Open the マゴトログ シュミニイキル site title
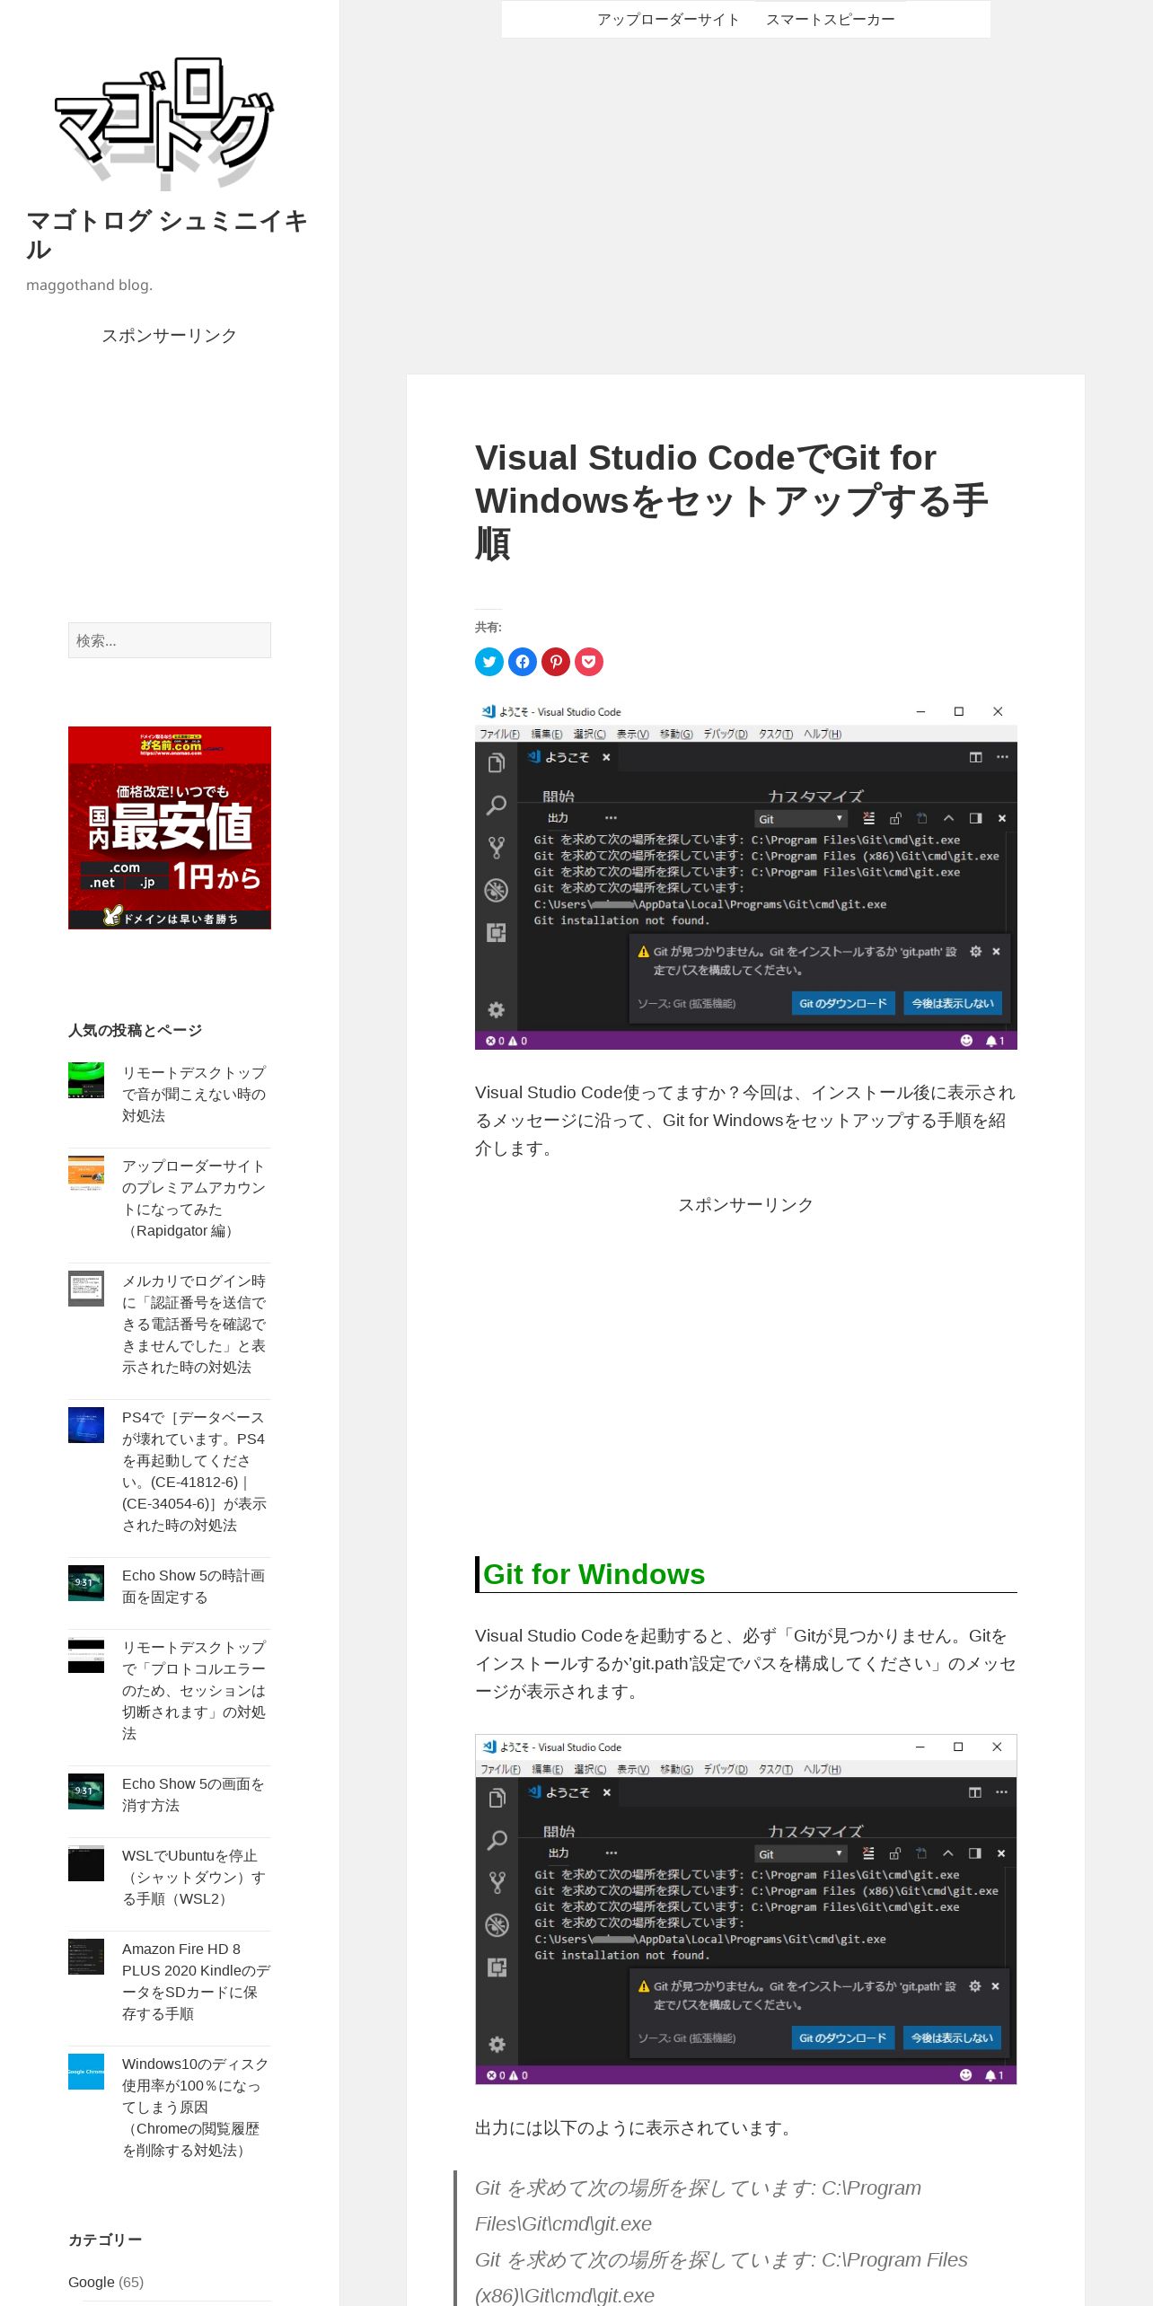The image size is (1153, 2306). coord(167,234)
